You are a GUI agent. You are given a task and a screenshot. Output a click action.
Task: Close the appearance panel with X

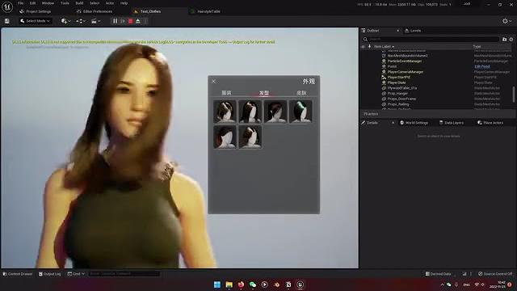pyautogui.click(x=213, y=81)
